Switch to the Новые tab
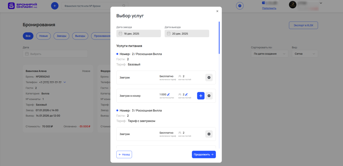Screen dimensions: 343x166 coord(43,36)
